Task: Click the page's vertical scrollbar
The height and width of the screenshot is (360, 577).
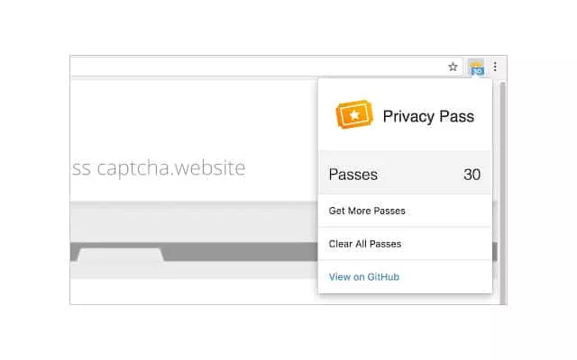Action: point(502,180)
